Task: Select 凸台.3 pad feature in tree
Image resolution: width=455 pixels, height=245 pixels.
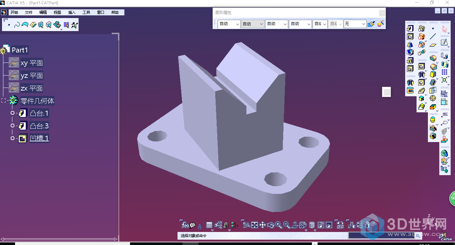Action: pyautogui.click(x=39, y=126)
